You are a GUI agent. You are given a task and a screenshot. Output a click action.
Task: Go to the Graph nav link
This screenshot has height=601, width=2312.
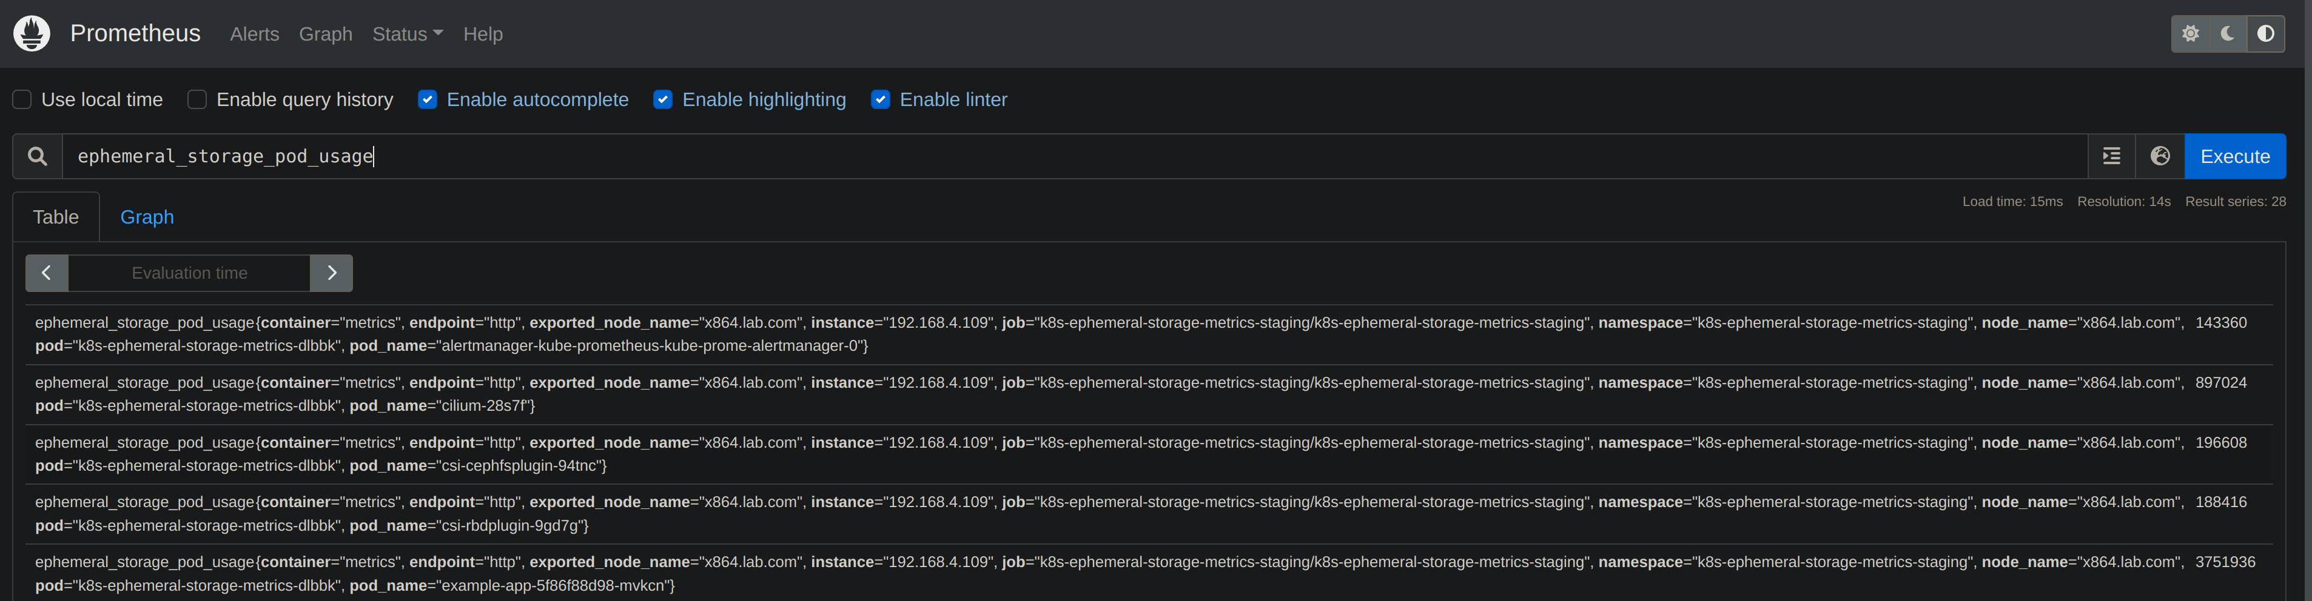click(x=326, y=34)
